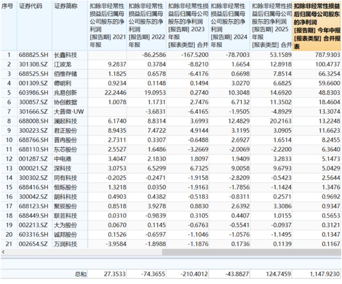Select total value 27.3533
Screen dimensions: 342x284
click(115, 274)
